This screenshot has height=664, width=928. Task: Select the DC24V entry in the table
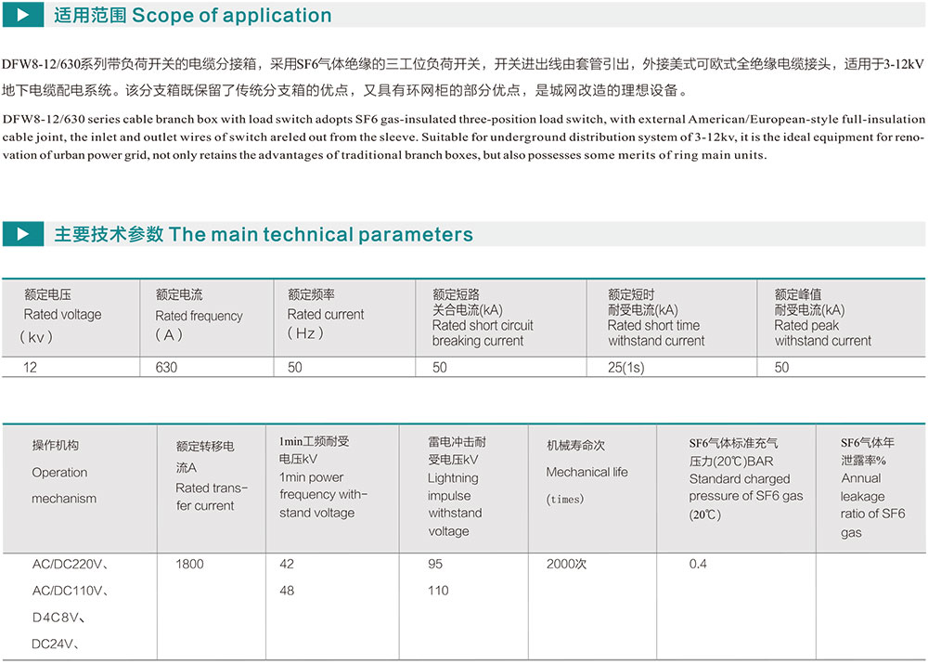tap(55, 643)
